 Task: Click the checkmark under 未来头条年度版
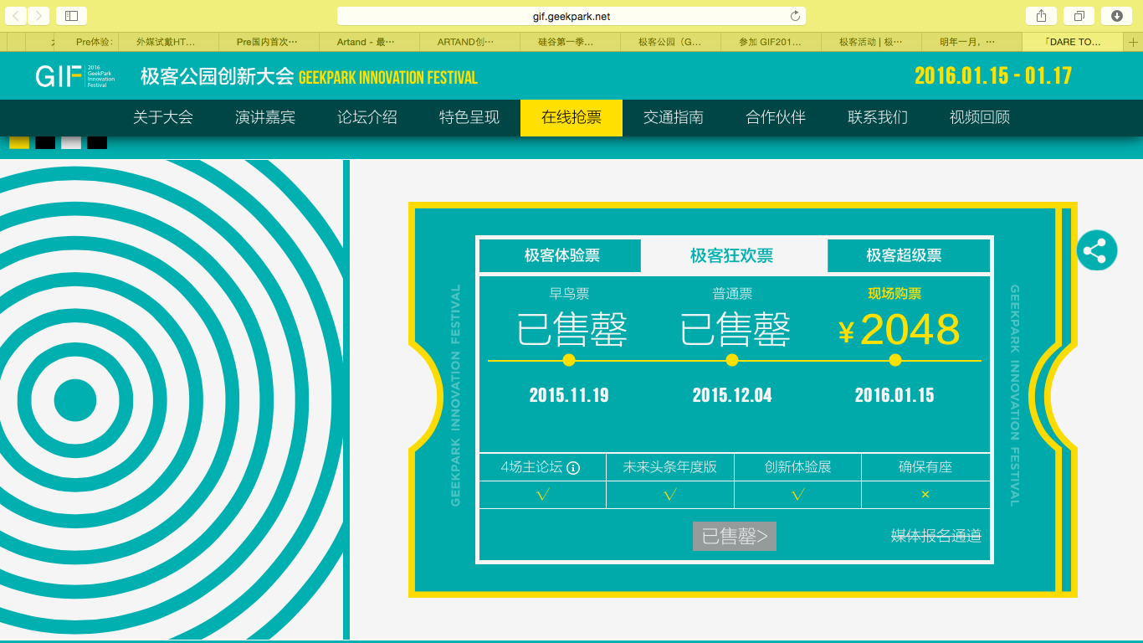[x=670, y=495]
